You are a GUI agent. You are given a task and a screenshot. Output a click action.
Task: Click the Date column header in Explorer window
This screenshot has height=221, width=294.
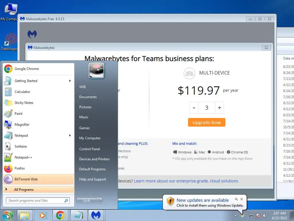tap(288, 58)
